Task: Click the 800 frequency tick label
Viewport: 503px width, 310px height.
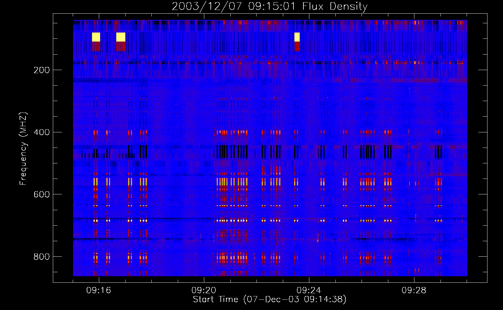Action: point(42,257)
